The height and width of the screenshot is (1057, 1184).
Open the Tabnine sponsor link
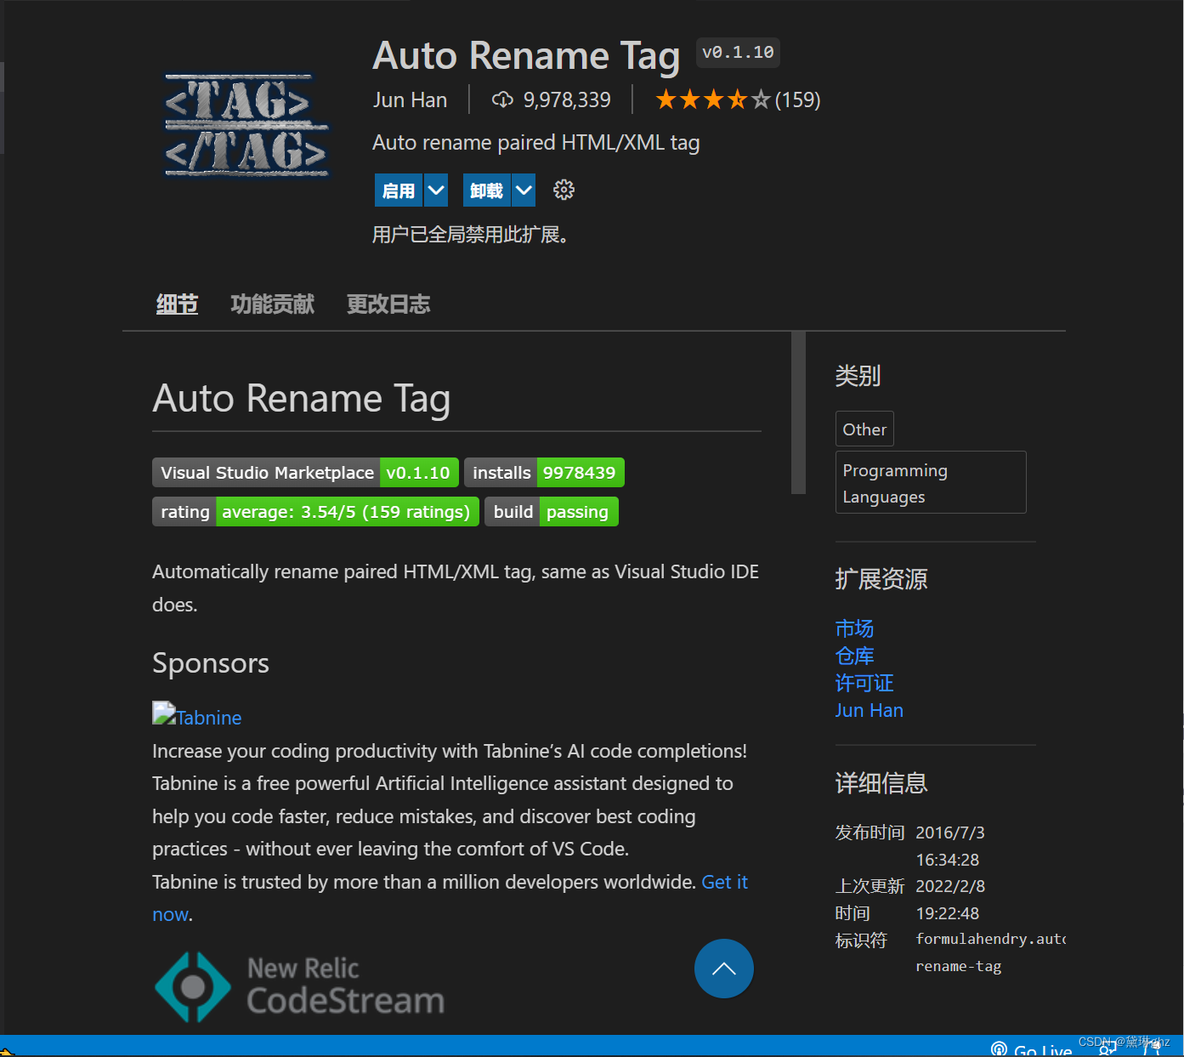pos(209,718)
